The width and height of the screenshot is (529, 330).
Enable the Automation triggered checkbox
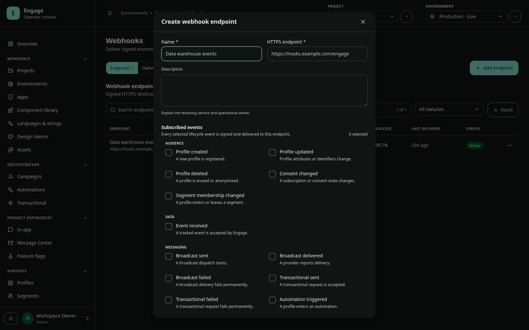pos(272,300)
